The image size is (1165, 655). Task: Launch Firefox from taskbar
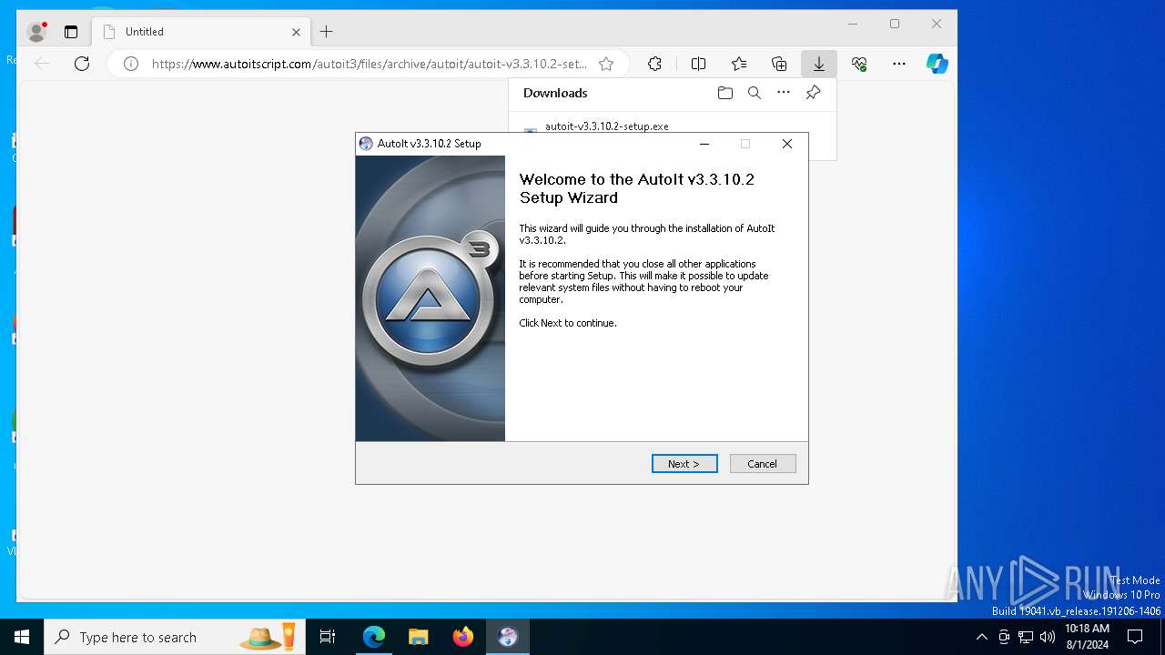click(x=463, y=637)
